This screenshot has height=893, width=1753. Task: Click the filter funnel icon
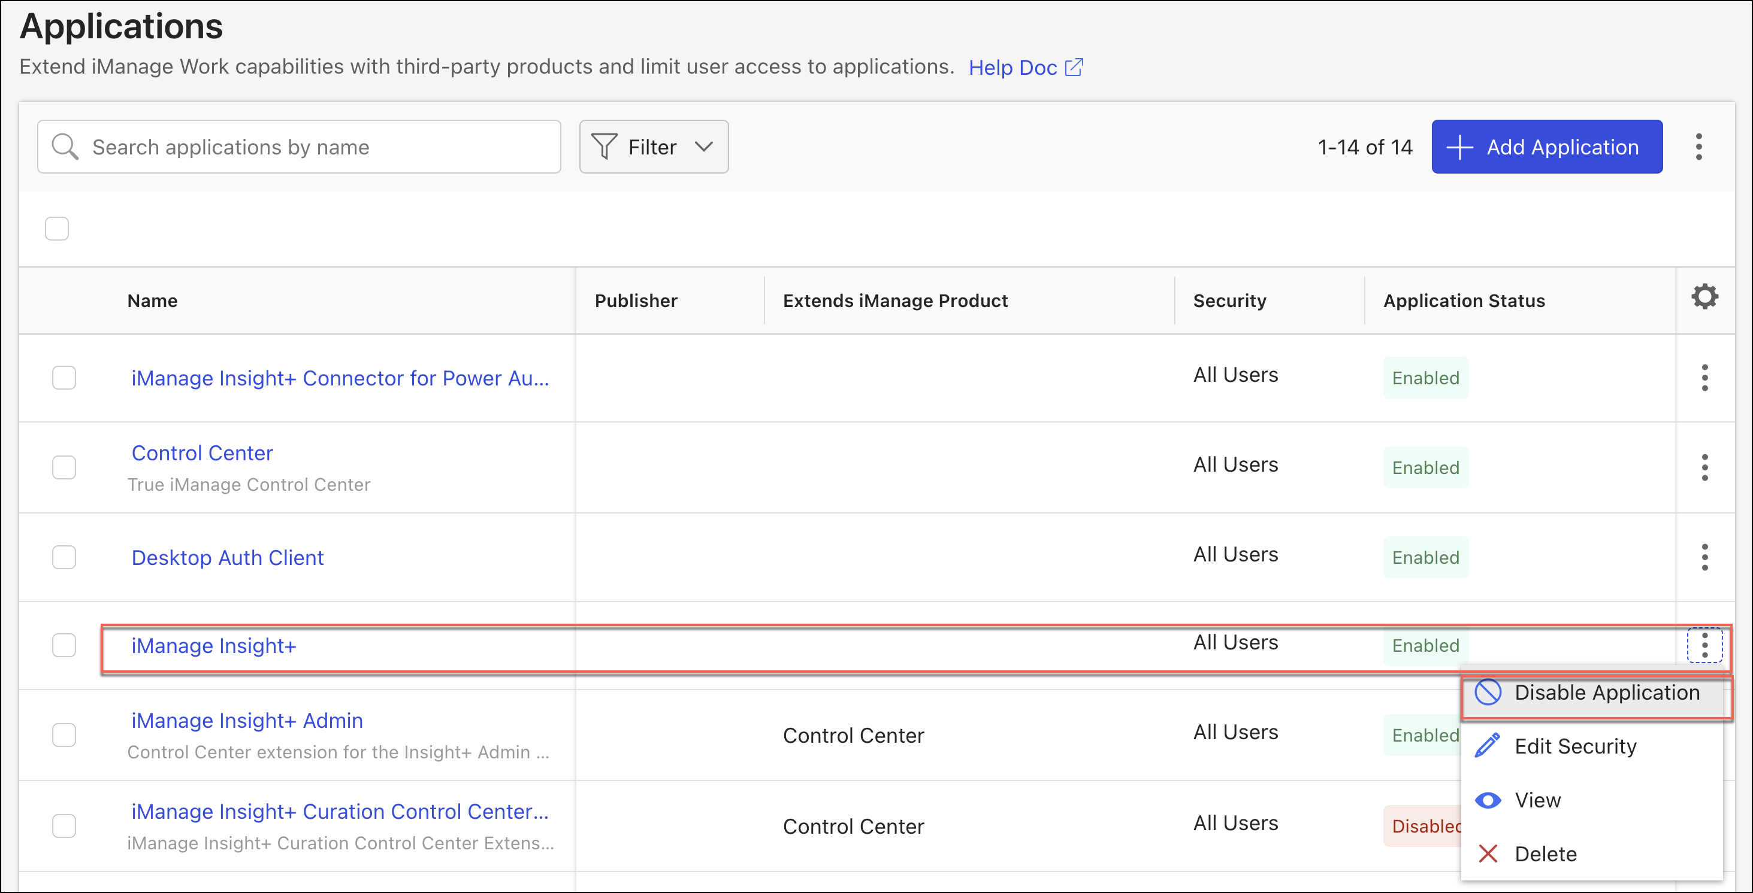[604, 146]
